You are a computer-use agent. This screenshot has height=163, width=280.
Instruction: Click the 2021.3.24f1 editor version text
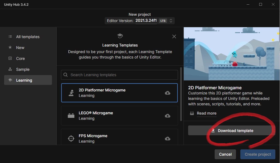tap(146, 20)
